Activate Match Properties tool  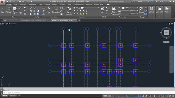coord(114,11)
